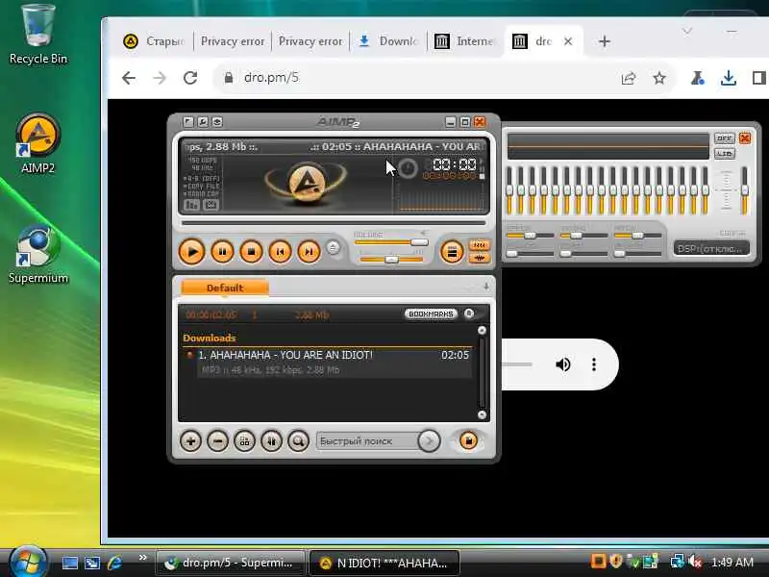769x577 pixels.
Task: Click the eject/open file button in AIMP2
Action: [333, 247]
